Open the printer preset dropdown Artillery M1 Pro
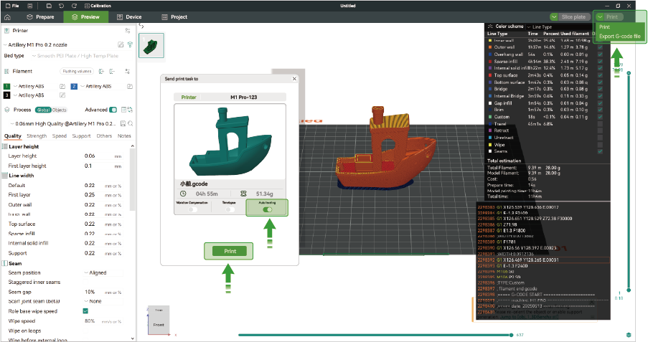 [59, 44]
